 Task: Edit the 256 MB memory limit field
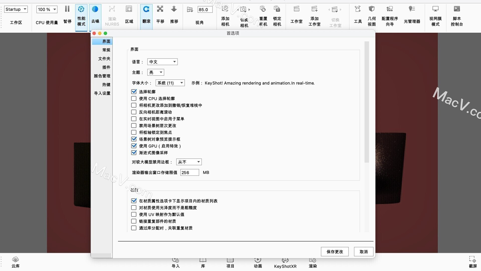pos(189,172)
